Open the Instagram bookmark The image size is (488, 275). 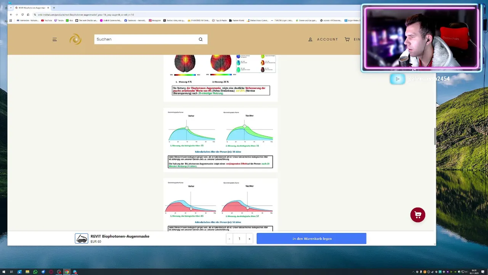[155, 20]
